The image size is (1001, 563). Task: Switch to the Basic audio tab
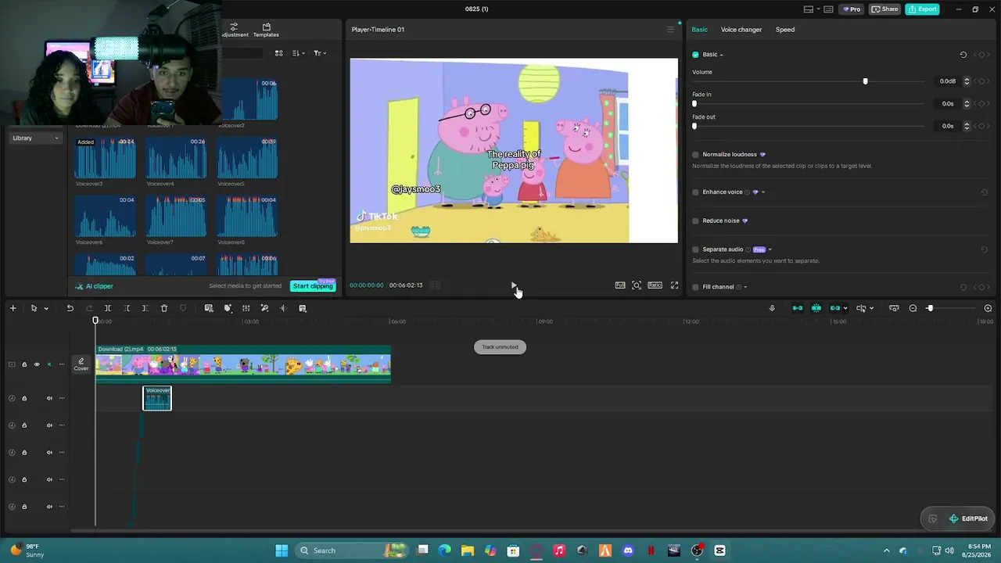click(x=699, y=30)
